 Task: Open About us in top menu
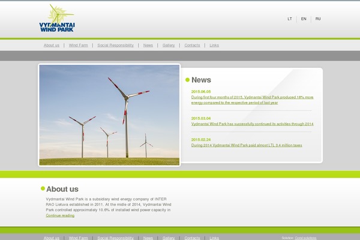52,45
